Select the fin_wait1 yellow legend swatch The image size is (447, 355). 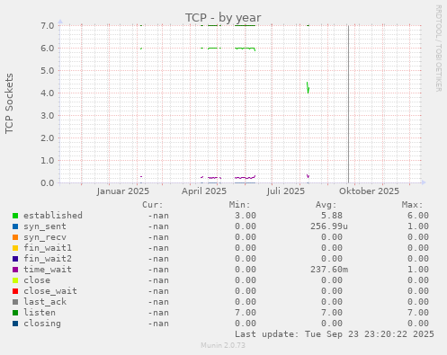15,248
